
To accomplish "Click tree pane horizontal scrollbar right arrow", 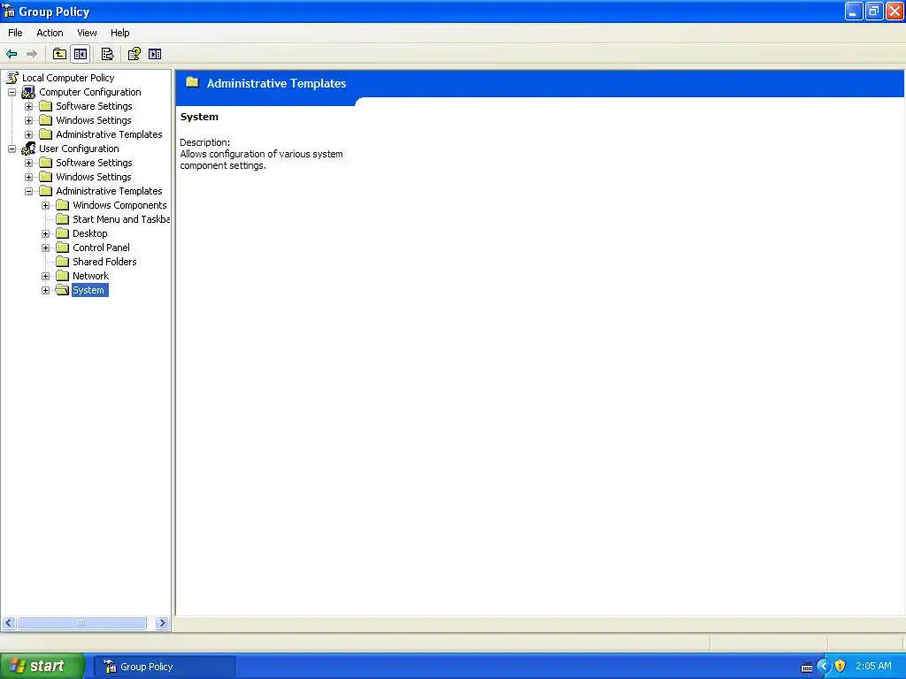I will click(x=162, y=623).
